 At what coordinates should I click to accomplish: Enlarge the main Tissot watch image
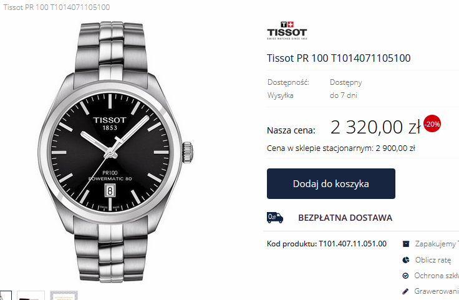point(115,152)
